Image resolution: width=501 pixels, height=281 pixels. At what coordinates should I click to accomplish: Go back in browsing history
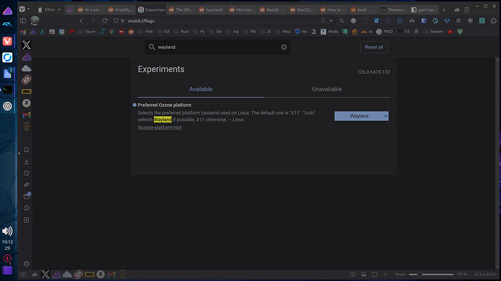click(x=81, y=21)
